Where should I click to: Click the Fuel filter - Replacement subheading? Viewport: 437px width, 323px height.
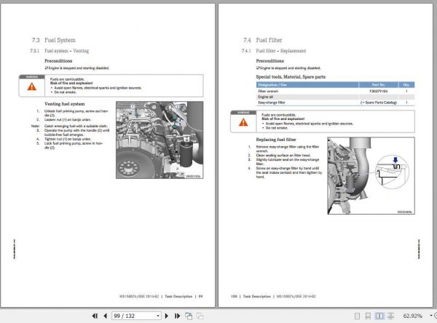(x=281, y=51)
